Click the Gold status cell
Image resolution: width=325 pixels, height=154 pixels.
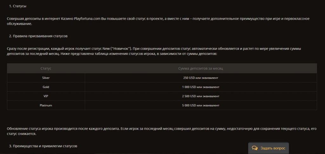coord(46,87)
